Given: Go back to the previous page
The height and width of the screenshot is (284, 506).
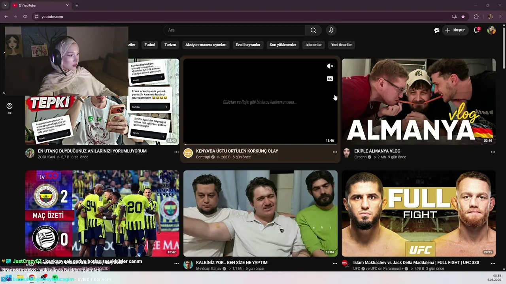Looking at the screenshot, I should (6, 17).
